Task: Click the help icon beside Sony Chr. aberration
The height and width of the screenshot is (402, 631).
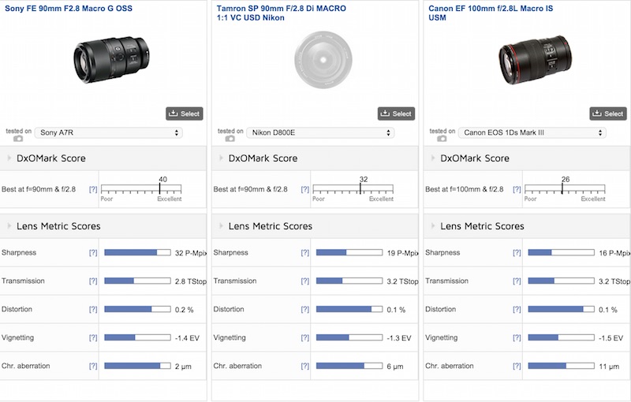Action: [93, 367]
